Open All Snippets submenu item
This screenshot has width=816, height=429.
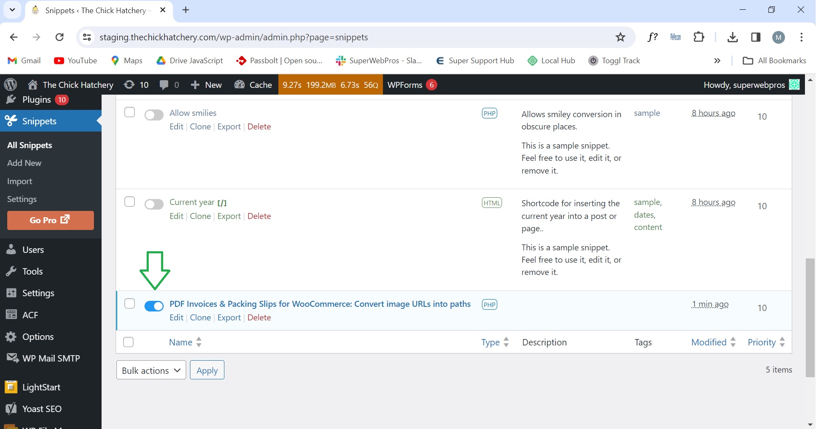click(30, 145)
